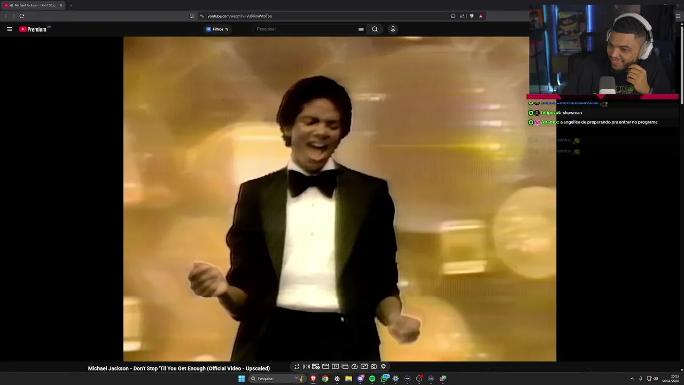Expand the system tray hidden icons chevron
Viewport: 684px width, 385px height.
pyautogui.click(x=632, y=379)
